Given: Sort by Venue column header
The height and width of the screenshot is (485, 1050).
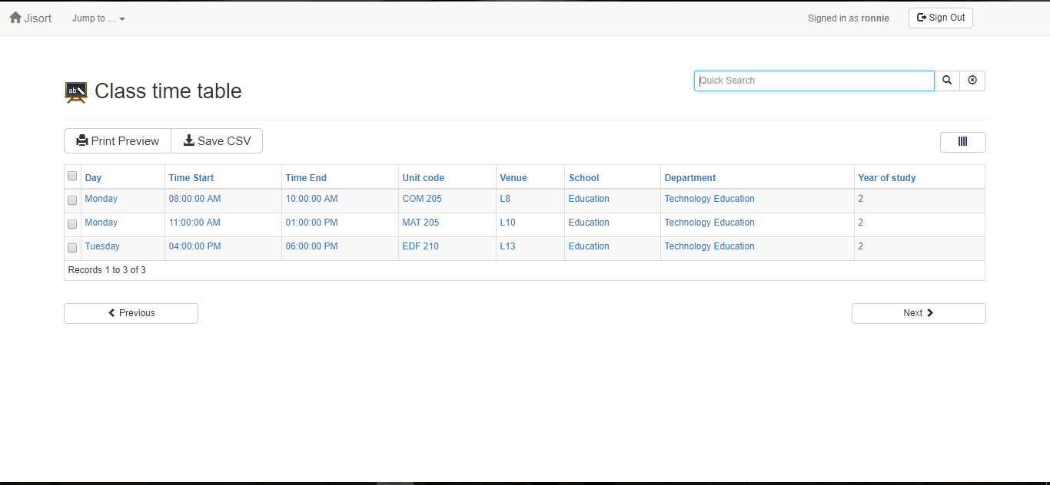Looking at the screenshot, I should pyautogui.click(x=513, y=178).
